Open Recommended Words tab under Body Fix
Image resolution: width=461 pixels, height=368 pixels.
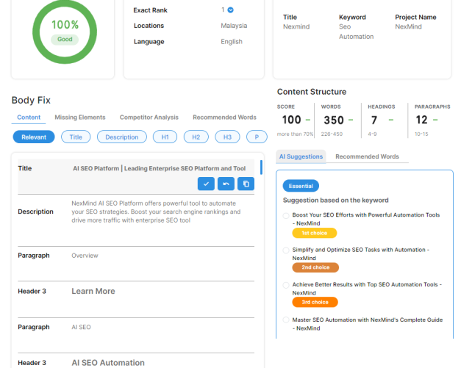click(x=225, y=118)
